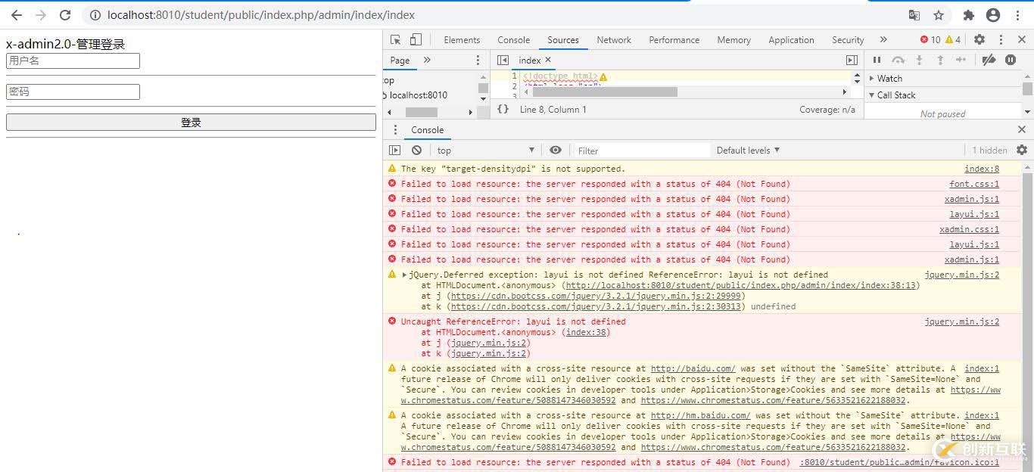The height and width of the screenshot is (472, 1034).
Task: Toggle pause on exceptions
Action: [x=1011, y=60]
